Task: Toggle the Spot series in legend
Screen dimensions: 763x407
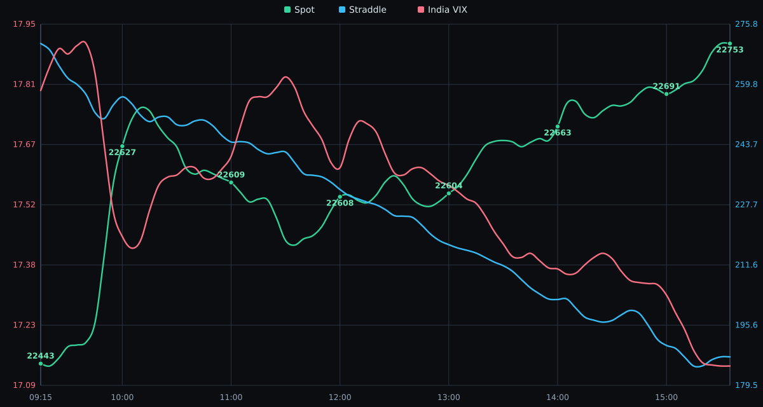Action: (299, 10)
